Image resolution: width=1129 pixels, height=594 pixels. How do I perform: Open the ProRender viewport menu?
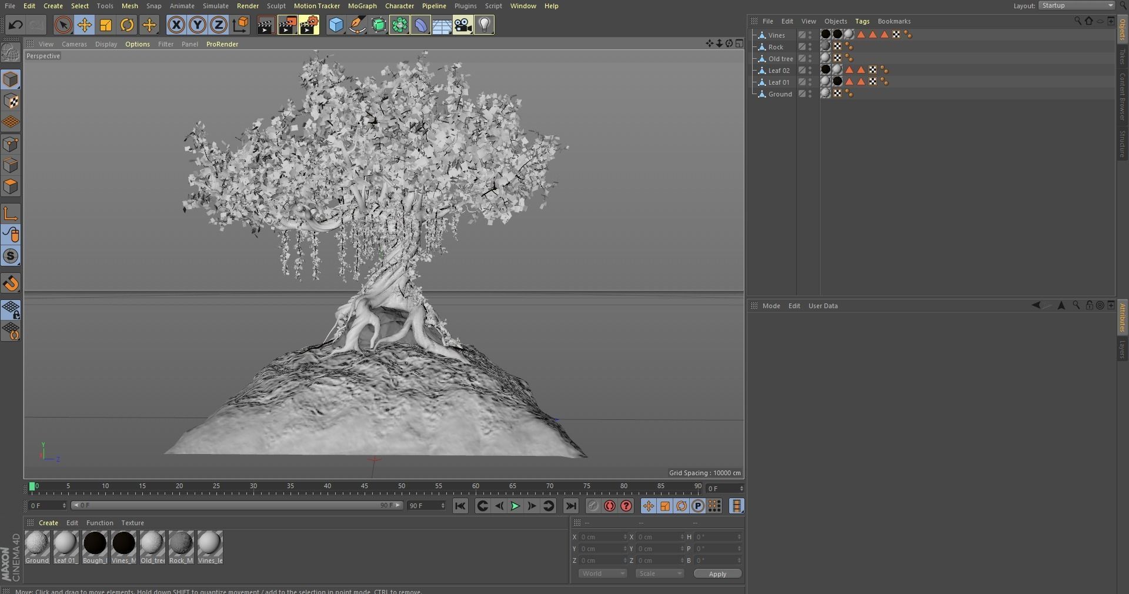[x=222, y=44]
